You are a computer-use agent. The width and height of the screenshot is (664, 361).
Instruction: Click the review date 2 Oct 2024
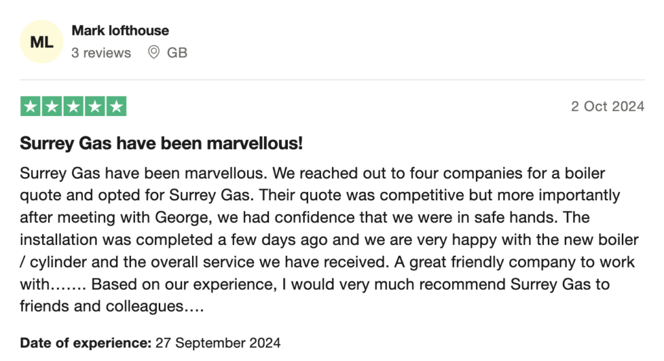click(608, 106)
